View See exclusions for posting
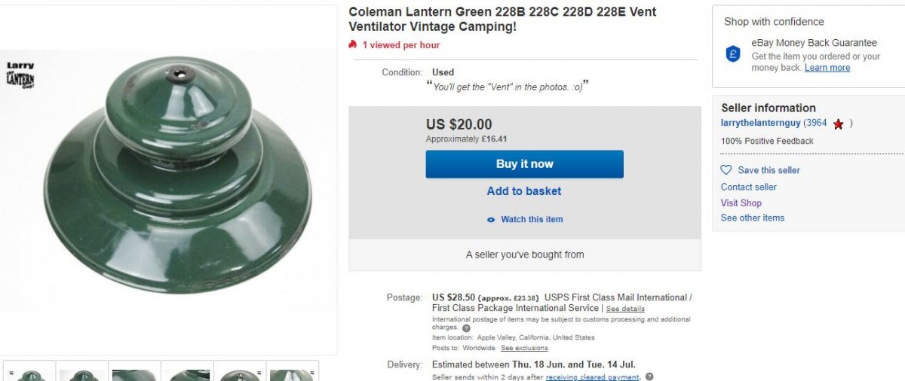 click(524, 348)
